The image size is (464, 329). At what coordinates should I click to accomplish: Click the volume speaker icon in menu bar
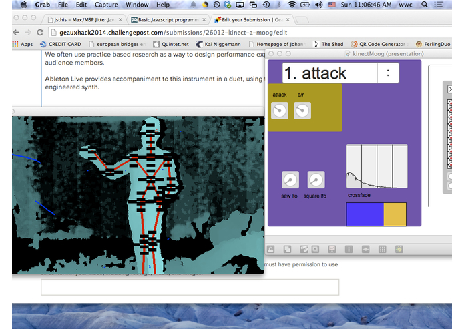point(318,5)
